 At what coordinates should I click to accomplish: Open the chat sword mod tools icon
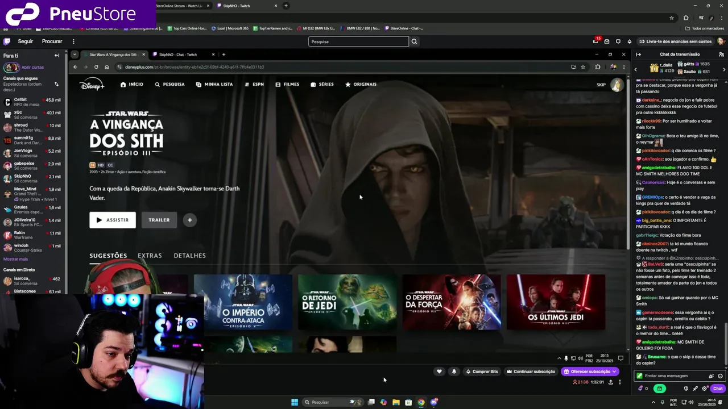695,389
